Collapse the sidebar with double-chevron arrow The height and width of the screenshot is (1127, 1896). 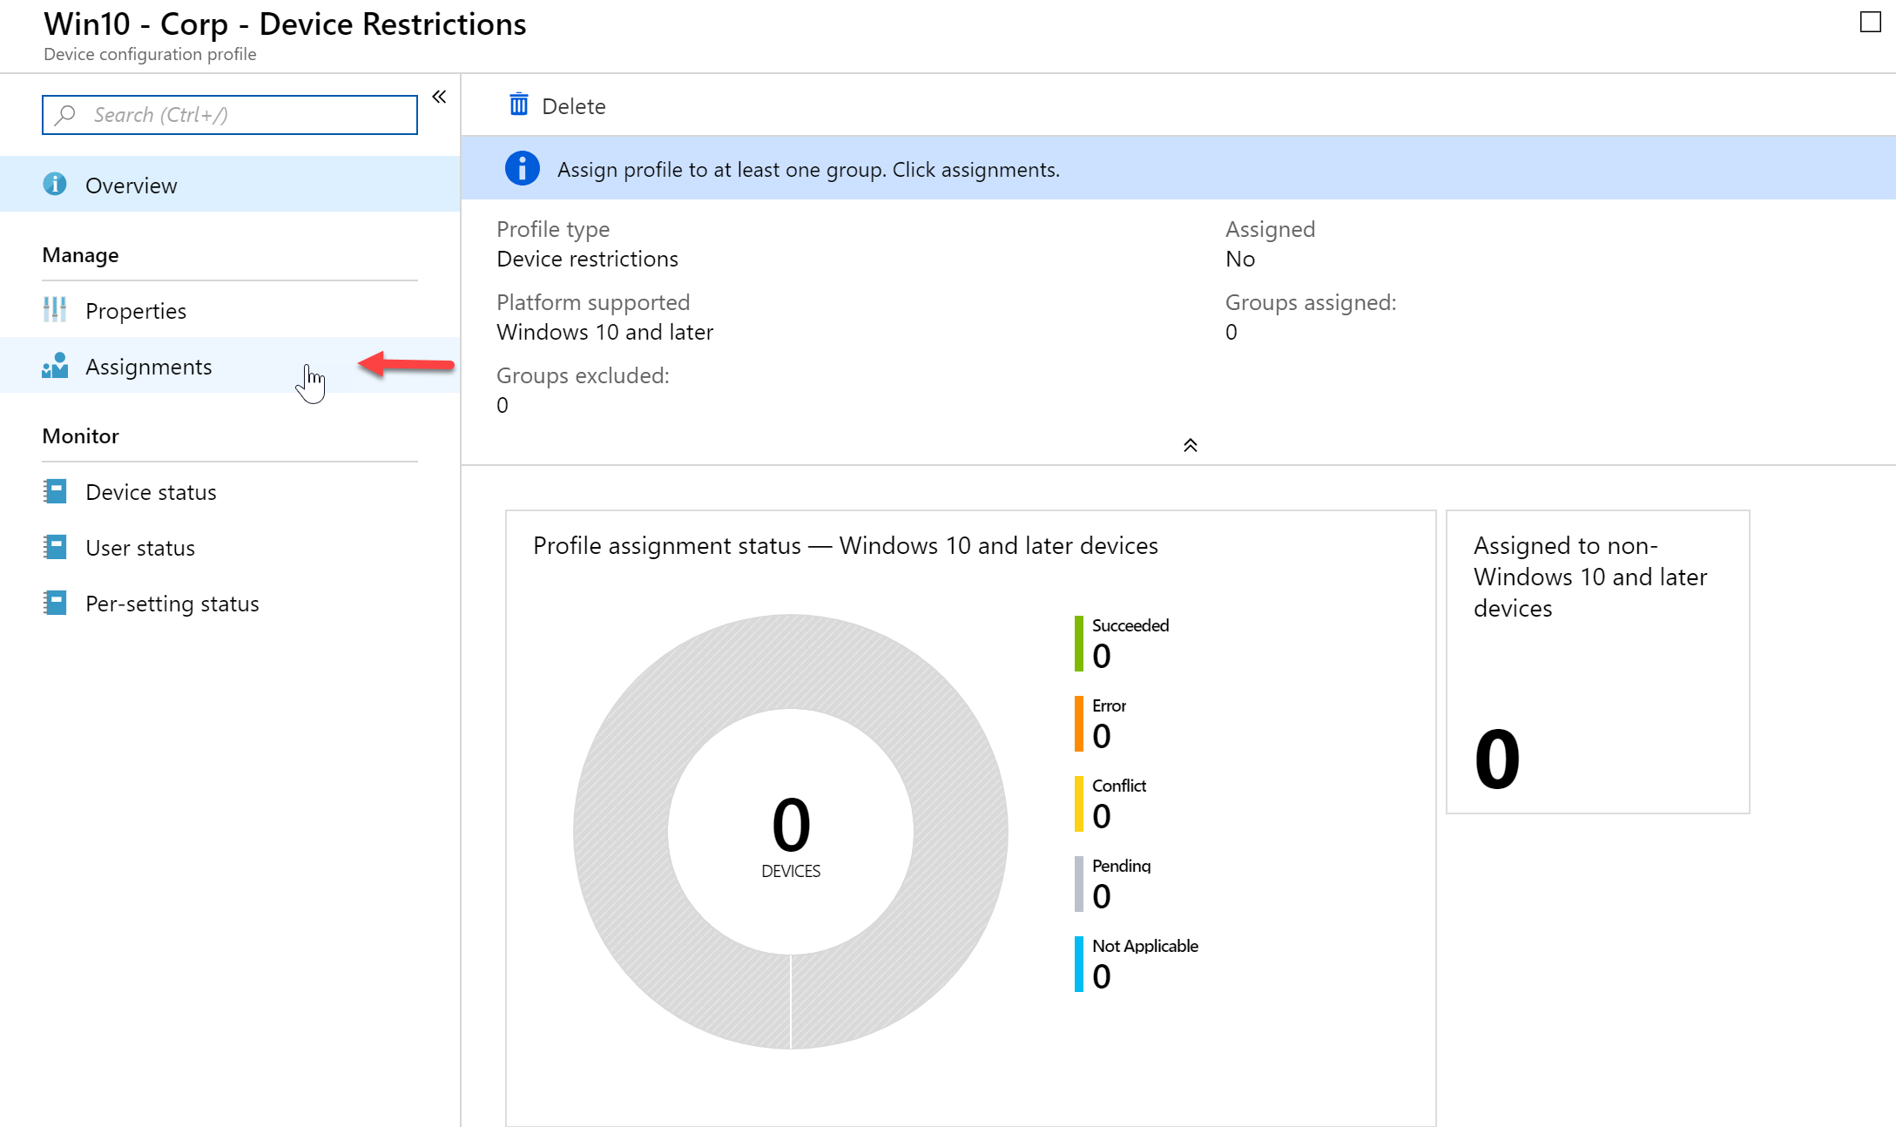[440, 97]
